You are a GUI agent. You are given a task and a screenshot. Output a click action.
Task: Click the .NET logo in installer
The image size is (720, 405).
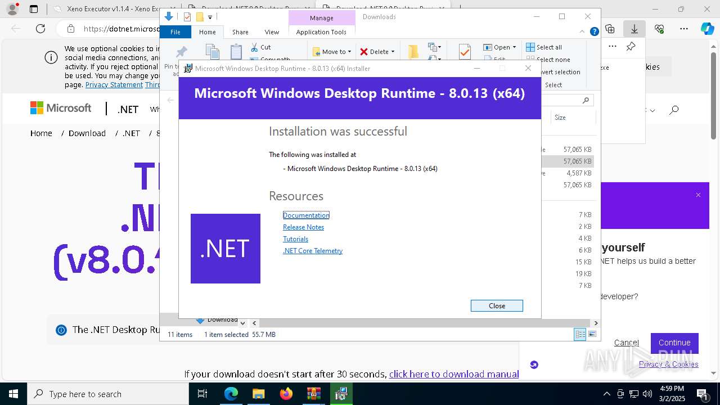point(226,249)
